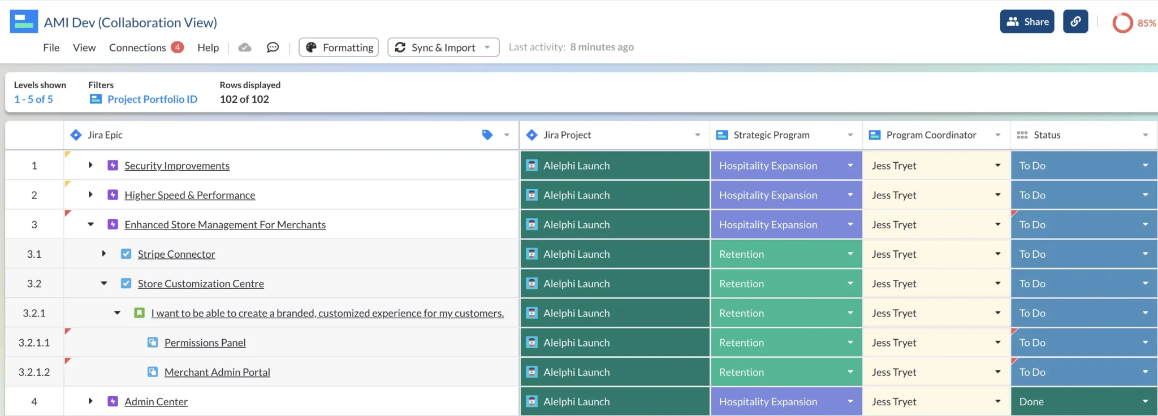This screenshot has width=1158, height=416.
Task: Open the Admin Center link
Action: coord(156,401)
